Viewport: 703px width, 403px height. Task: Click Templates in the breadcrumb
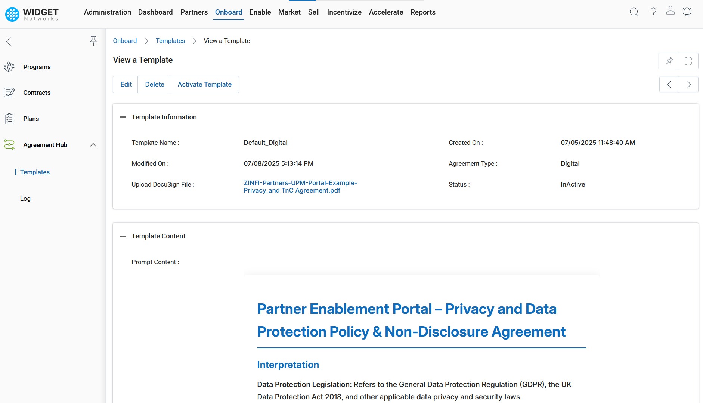[170, 41]
